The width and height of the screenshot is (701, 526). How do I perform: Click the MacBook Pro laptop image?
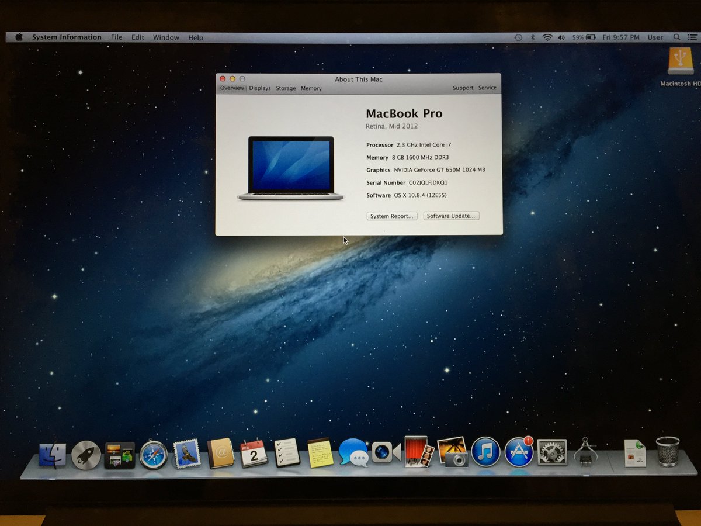pyautogui.click(x=291, y=168)
